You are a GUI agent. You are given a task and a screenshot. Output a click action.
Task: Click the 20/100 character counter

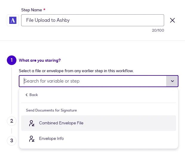tap(158, 30)
